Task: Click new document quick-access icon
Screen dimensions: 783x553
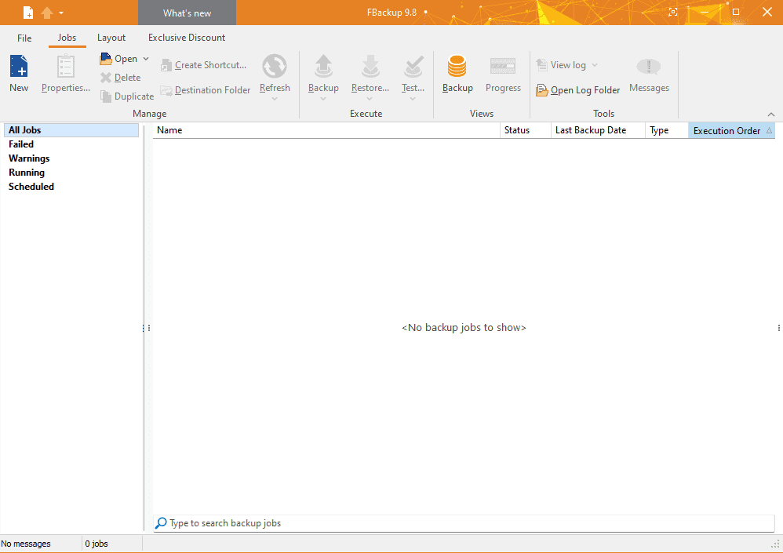Action: (28, 13)
